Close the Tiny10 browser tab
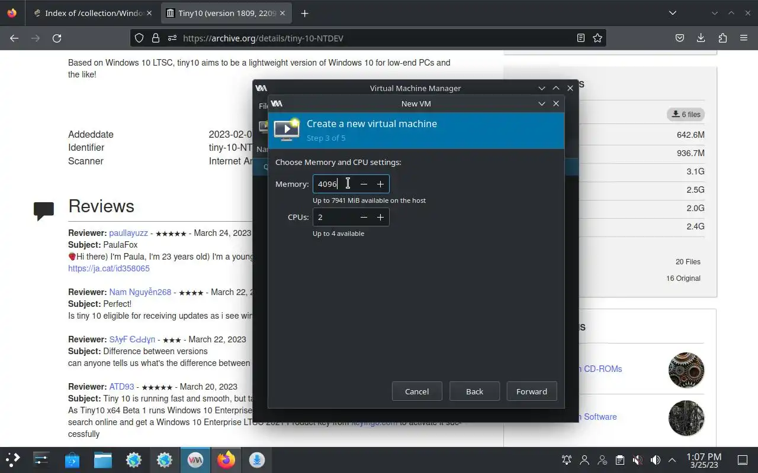The width and height of the screenshot is (758, 473). click(281, 13)
